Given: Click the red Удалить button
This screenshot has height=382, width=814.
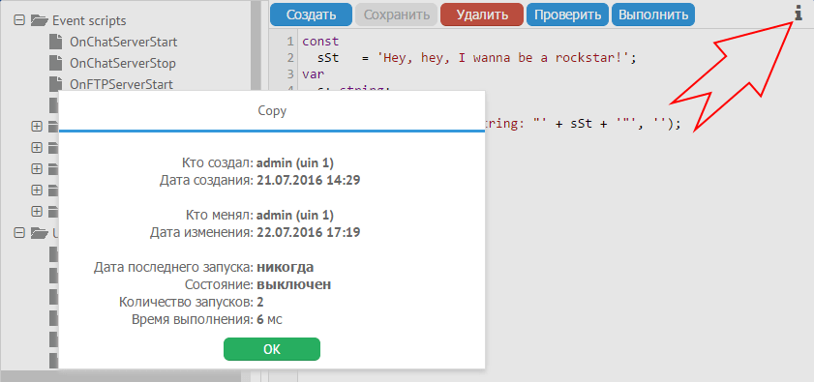Looking at the screenshot, I should 482,15.
